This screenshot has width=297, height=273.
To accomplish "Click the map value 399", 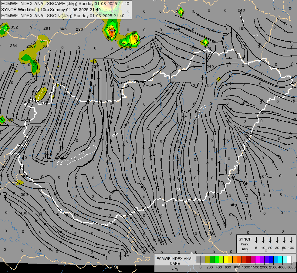I will pyautogui.click(x=45, y=102).
